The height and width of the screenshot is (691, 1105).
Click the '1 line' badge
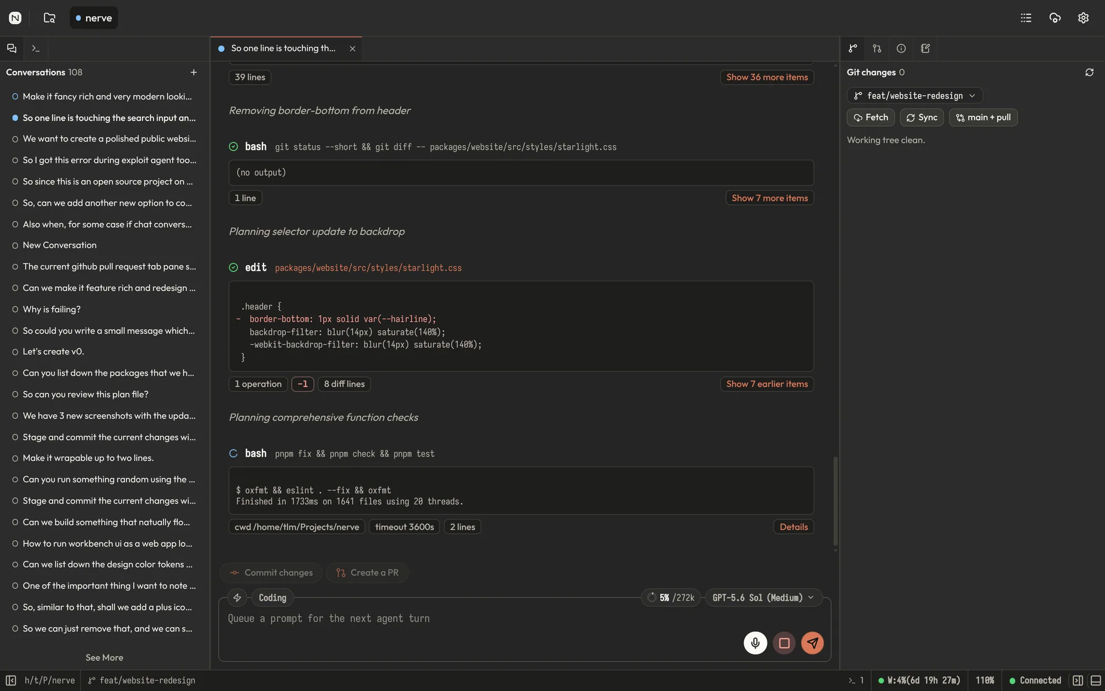point(245,198)
